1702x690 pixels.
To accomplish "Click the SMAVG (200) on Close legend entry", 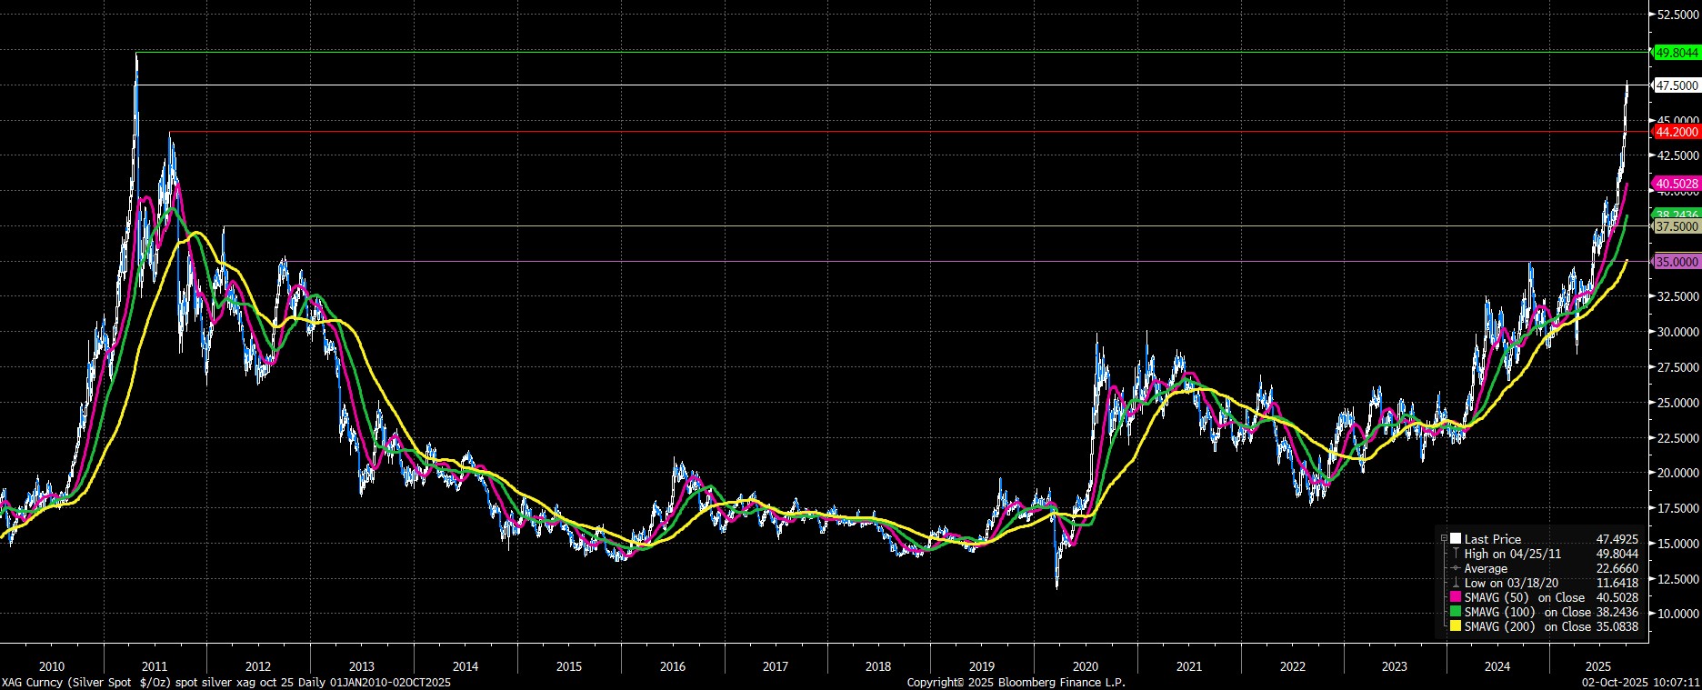I will coord(1527,627).
